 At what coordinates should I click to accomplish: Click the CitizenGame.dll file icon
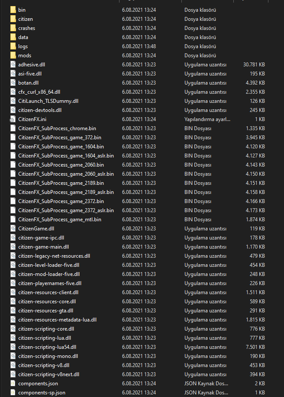point(13,229)
